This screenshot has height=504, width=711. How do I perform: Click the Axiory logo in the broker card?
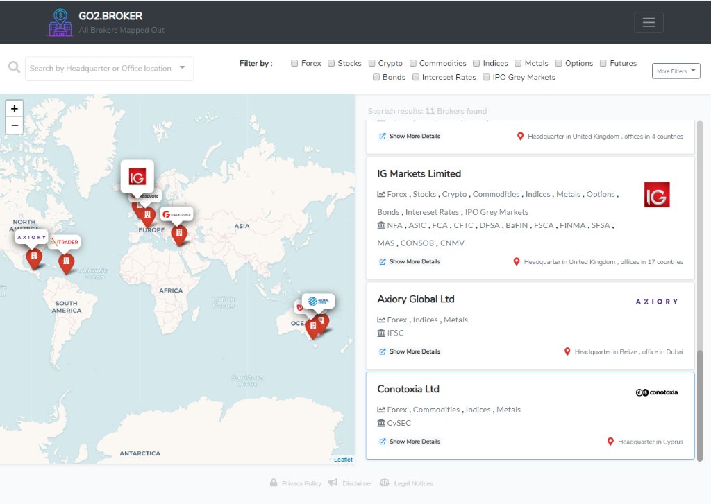(657, 302)
